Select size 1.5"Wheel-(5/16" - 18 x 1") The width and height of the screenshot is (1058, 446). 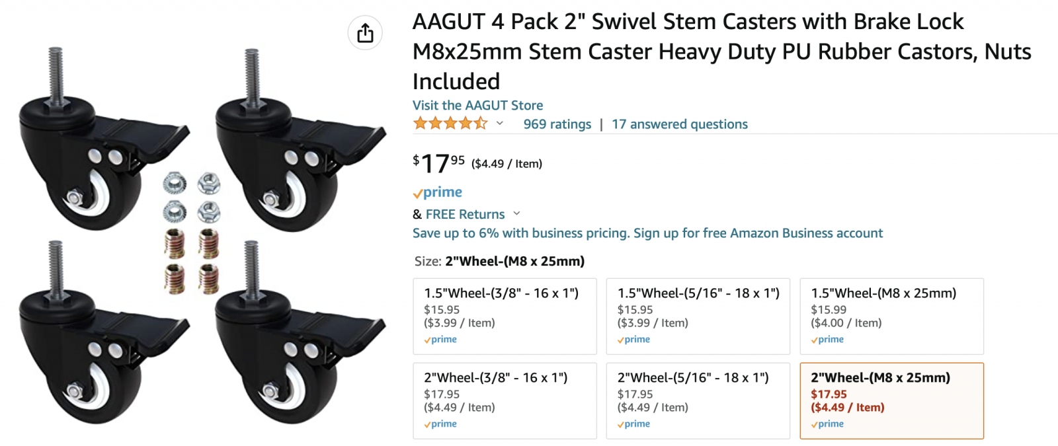(698, 316)
